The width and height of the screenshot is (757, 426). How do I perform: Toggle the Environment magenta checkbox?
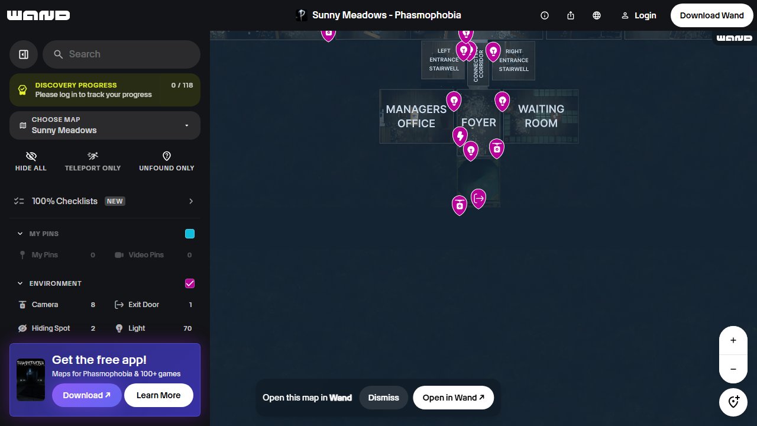(190, 283)
